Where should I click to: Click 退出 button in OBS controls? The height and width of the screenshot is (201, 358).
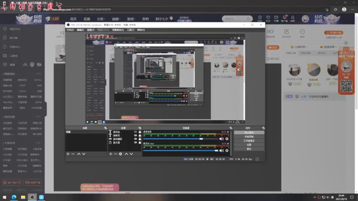pos(249,149)
